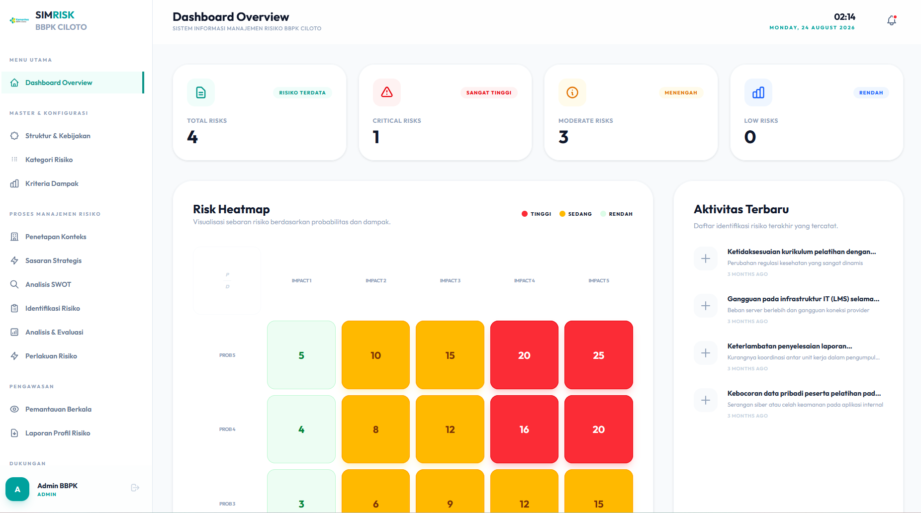Click the Perlakuan Risiko lightning icon

tap(14, 356)
